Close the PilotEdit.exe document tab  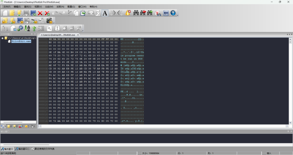coord(78,35)
